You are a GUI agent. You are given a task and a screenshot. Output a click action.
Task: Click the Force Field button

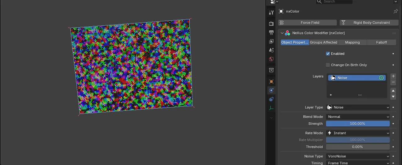[307, 23]
